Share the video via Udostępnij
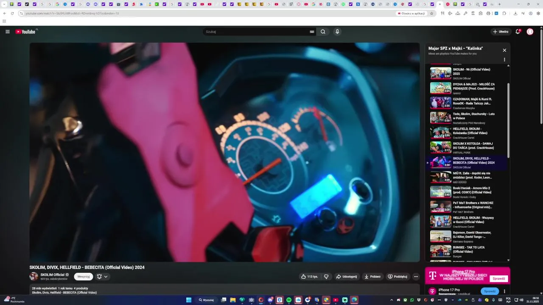543x305 pixels. click(347, 277)
